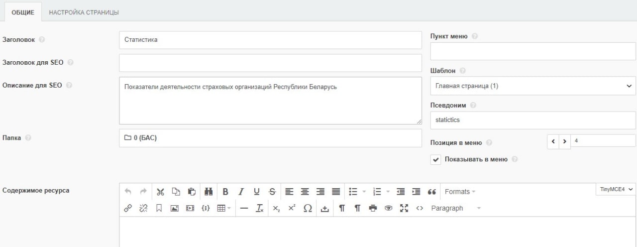Insert a link with the chain icon

128,209
